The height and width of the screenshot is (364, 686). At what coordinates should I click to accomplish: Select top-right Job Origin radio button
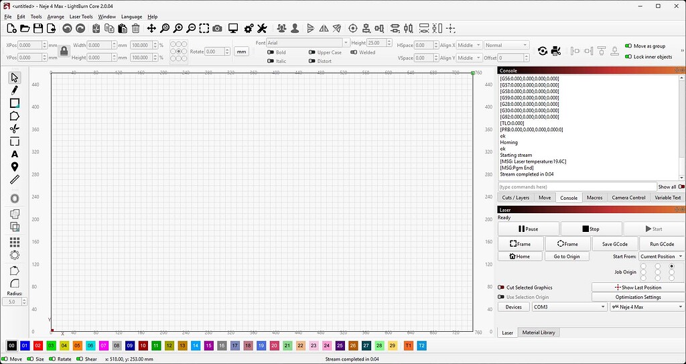tap(671, 266)
